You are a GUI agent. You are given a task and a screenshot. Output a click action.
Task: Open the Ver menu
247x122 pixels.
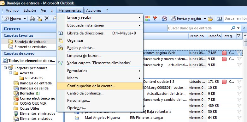tap(44, 10)
